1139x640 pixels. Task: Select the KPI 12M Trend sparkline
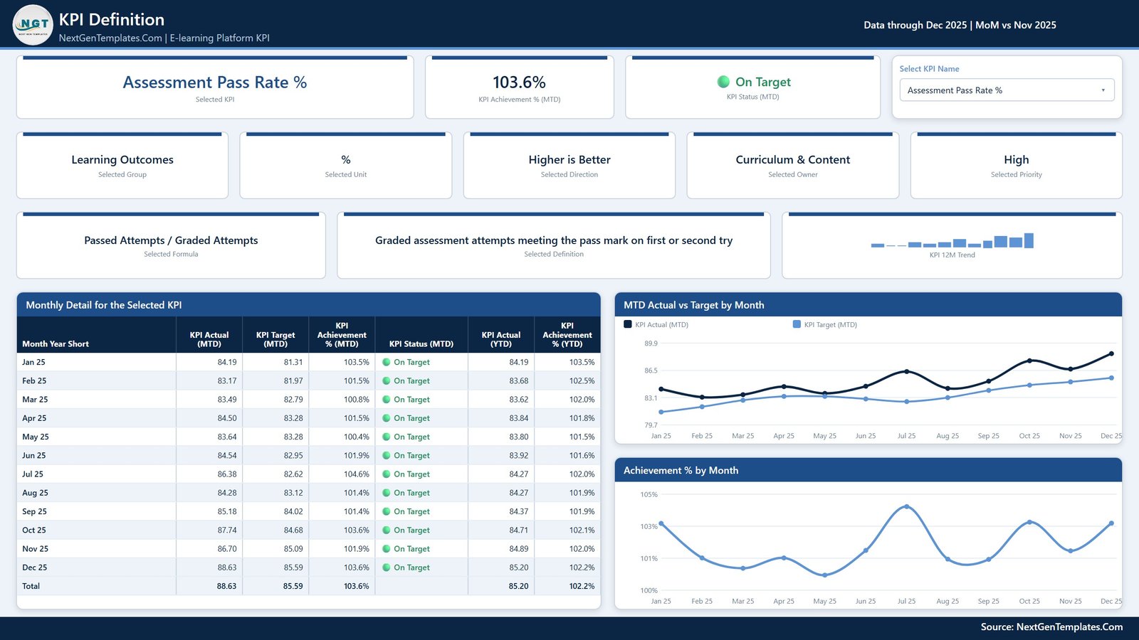point(952,240)
